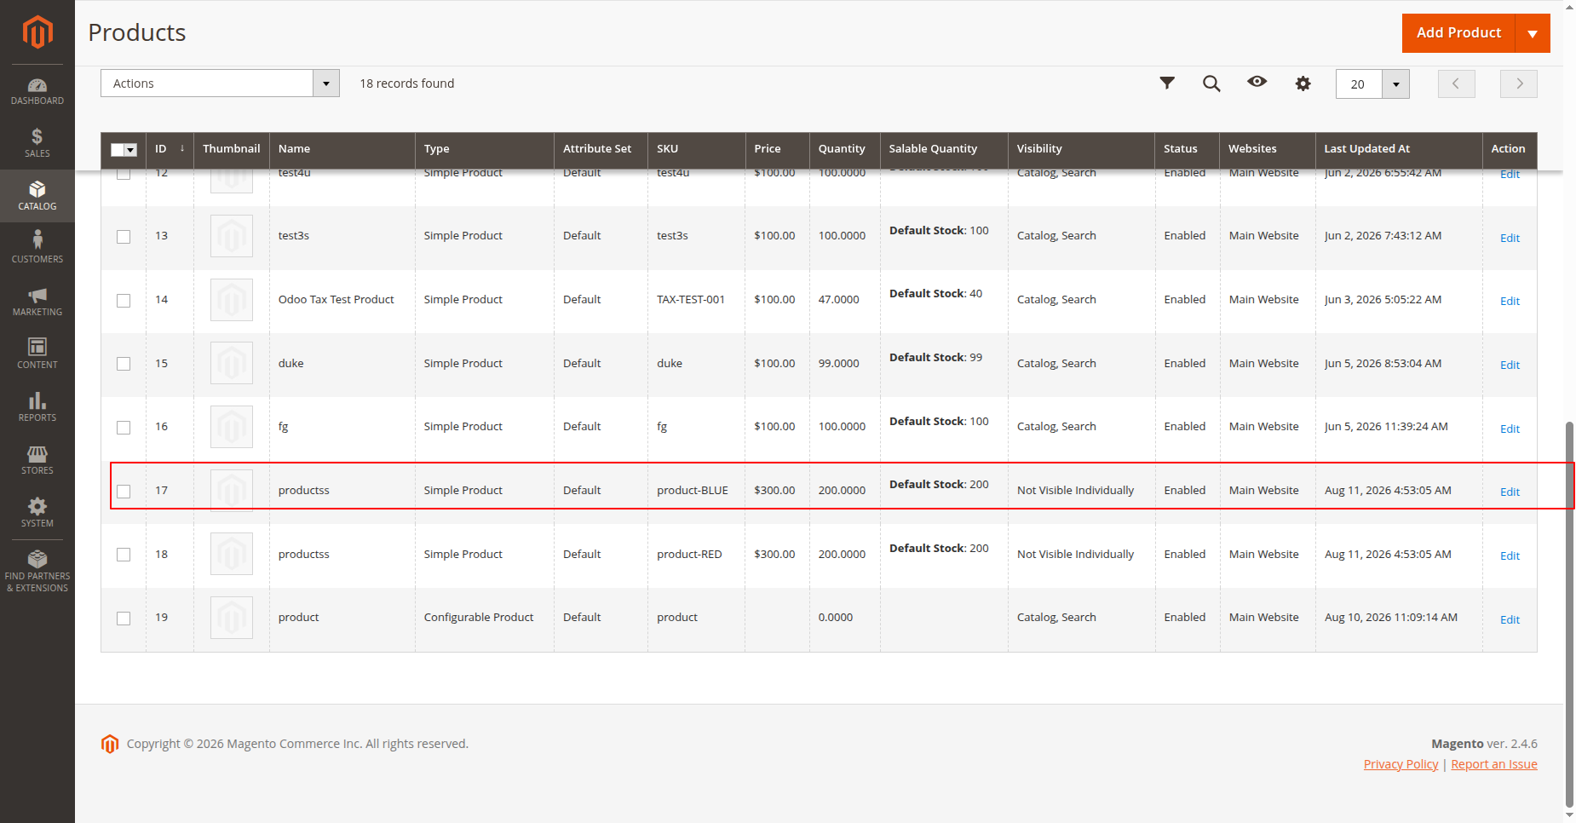1576x823 pixels.
Task: Click the per-page number field
Action: [x=1359, y=83]
